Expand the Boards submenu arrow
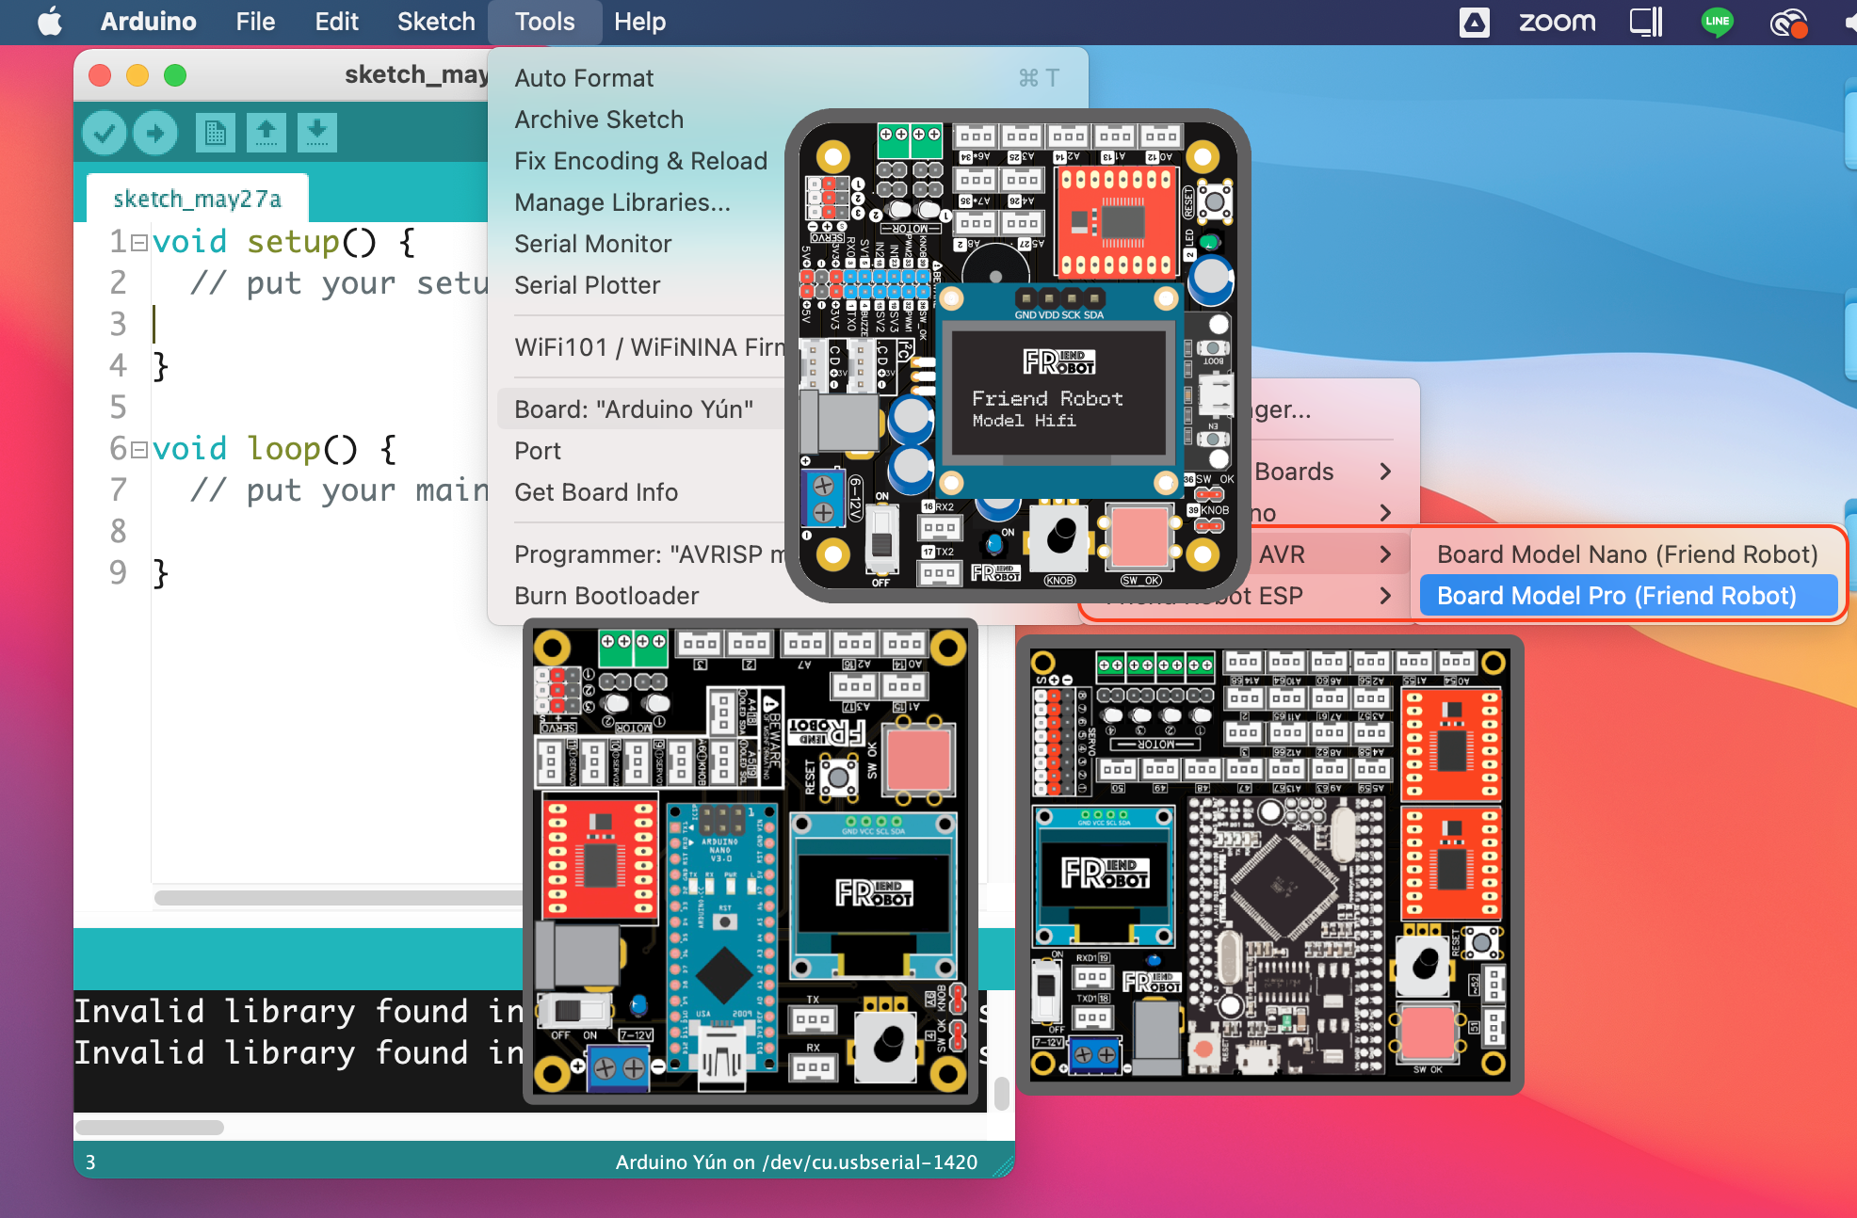The width and height of the screenshot is (1857, 1218). [x=1385, y=472]
